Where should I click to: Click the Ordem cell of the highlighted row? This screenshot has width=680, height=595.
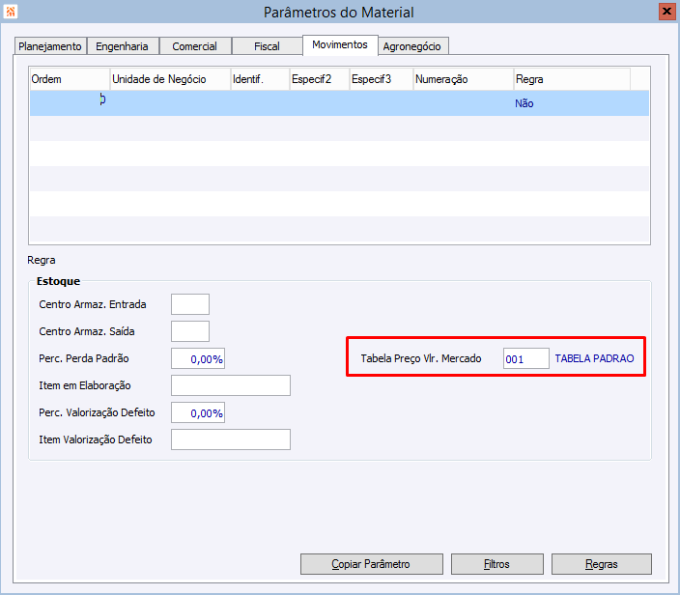point(70,103)
